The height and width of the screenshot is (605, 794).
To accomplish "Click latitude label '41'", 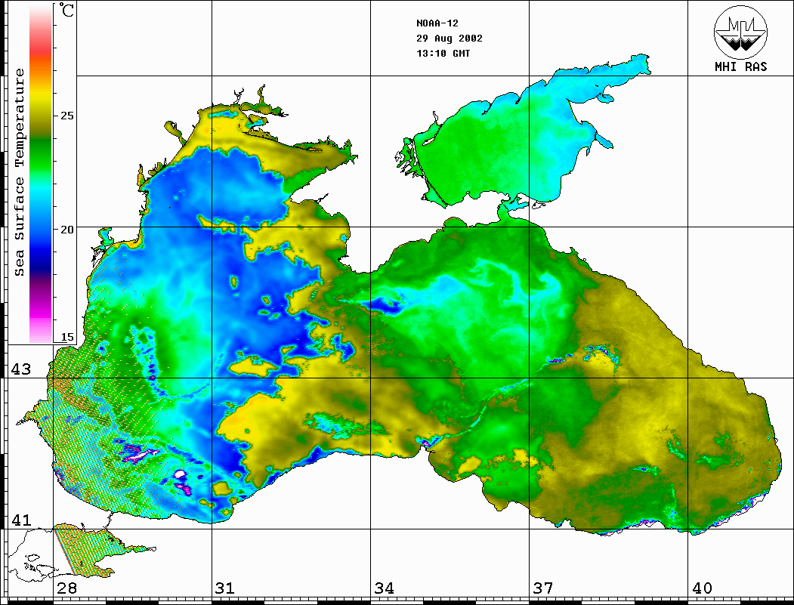I will (x=21, y=520).
